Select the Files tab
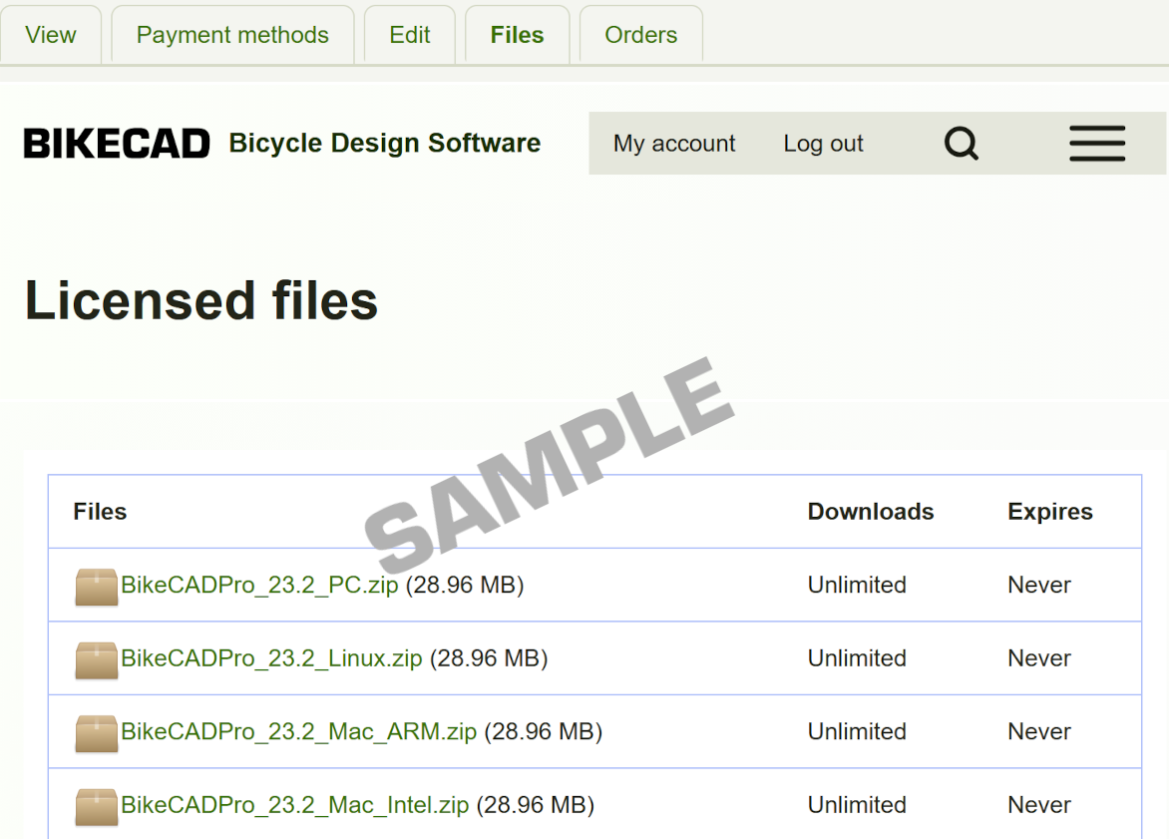1169x839 pixels. (518, 34)
